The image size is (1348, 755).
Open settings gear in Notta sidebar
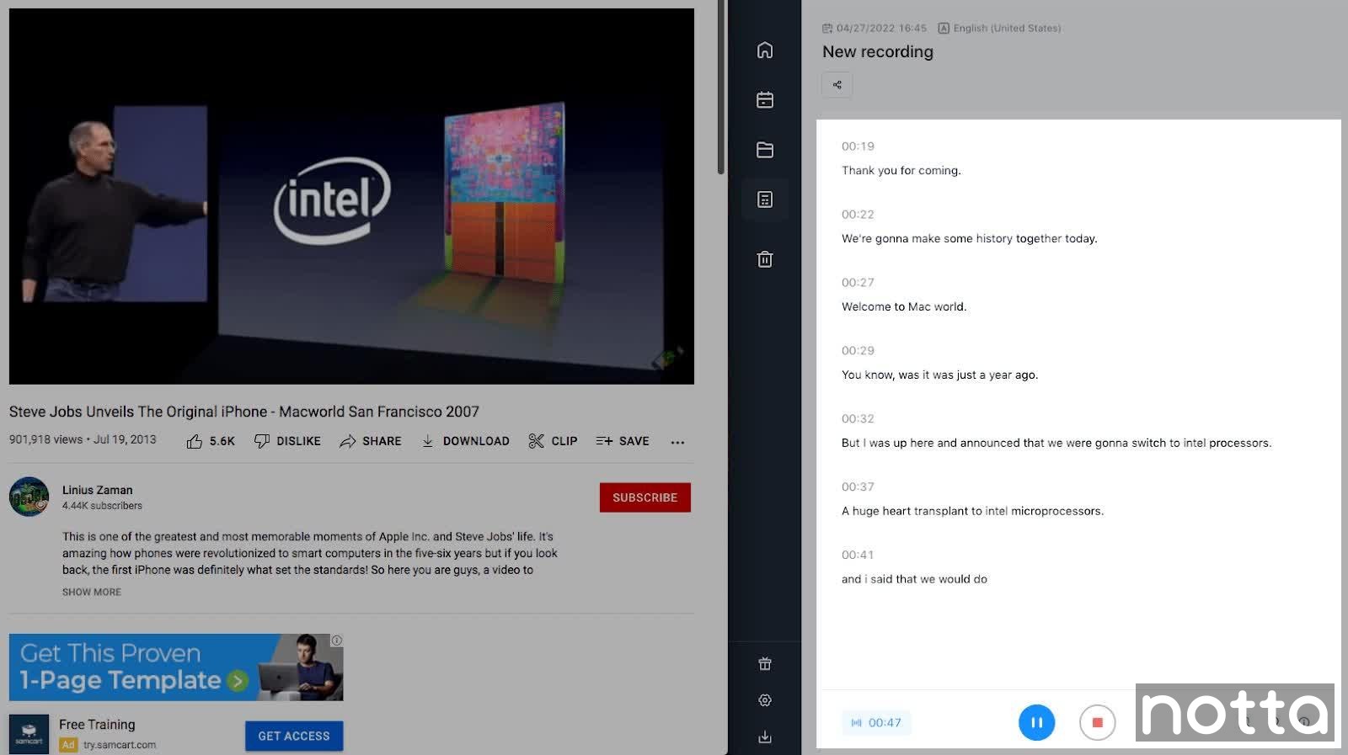pos(764,700)
